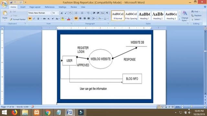Switch to the Insert tab

point(23,7)
